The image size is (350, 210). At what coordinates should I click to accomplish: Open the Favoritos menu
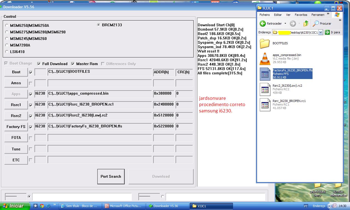301,15
